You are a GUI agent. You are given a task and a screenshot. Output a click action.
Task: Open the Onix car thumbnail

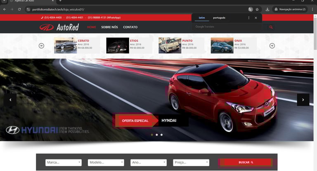pos(222,45)
